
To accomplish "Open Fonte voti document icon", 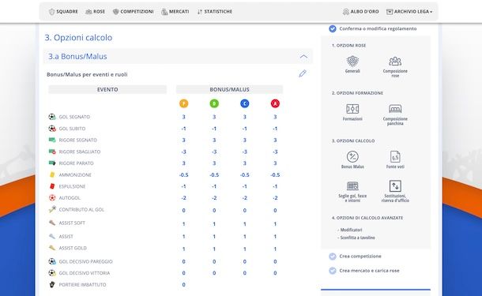I will [395, 156].
